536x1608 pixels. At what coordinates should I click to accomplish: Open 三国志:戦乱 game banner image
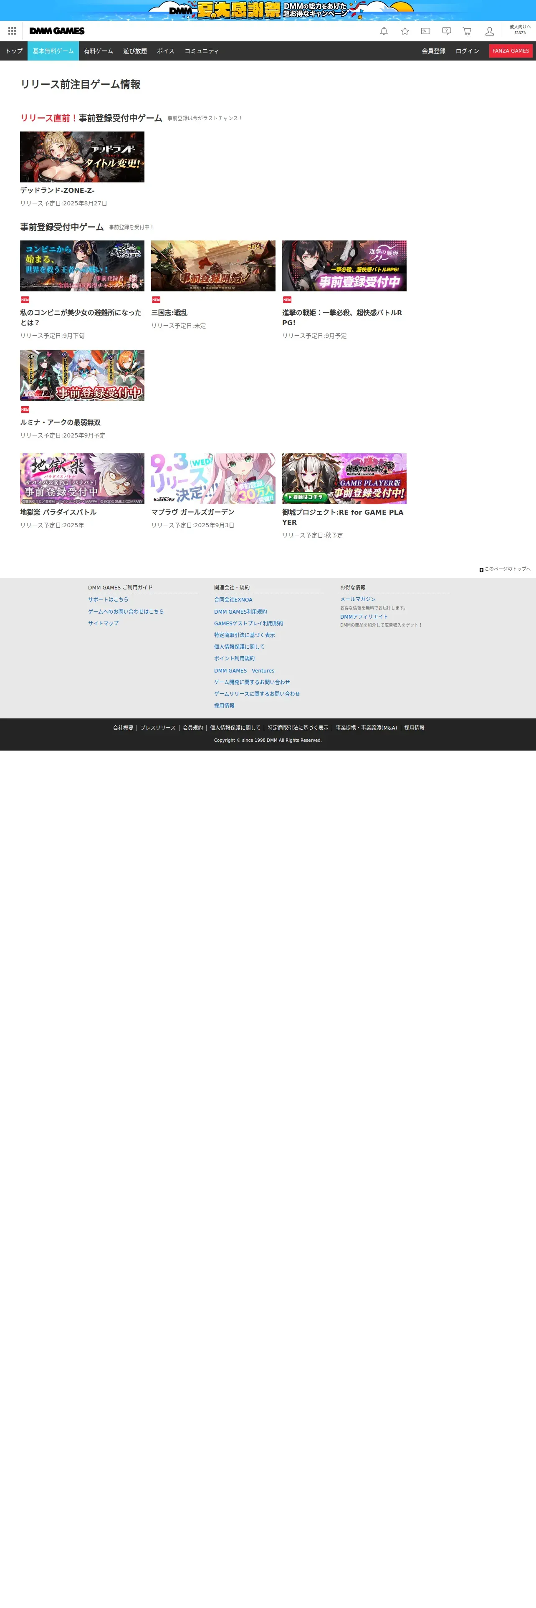point(213,266)
